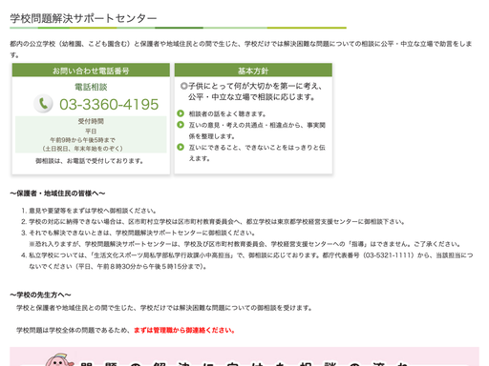Click the 御相談は、お電話で受付しております text
Viewport: 489px width, 366px height.
click(90, 161)
